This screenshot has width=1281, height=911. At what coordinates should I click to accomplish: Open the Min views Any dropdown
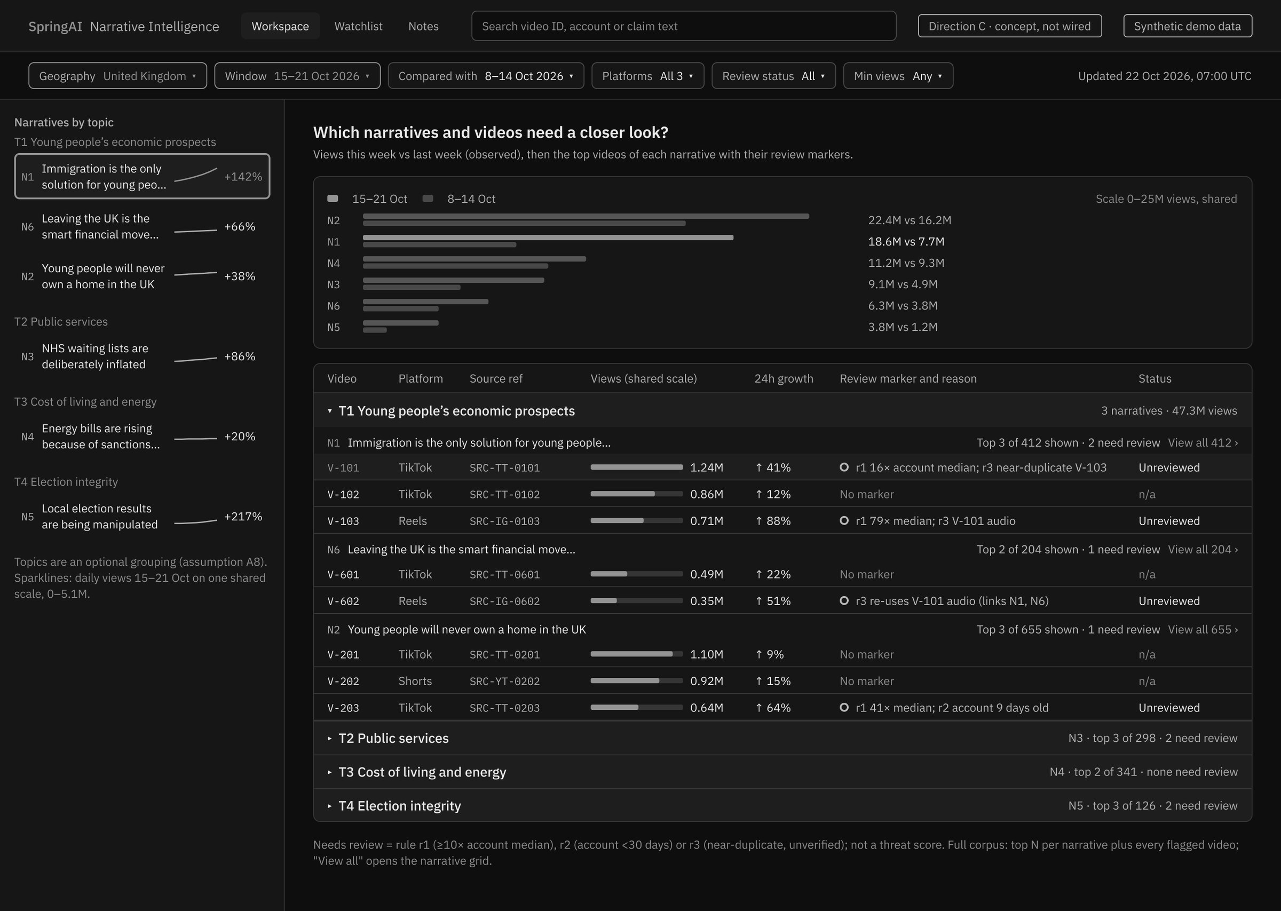pos(898,76)
